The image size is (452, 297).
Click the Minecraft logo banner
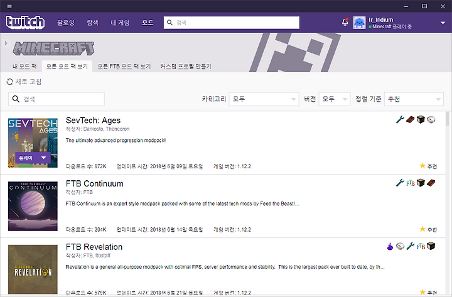[53, 48]
